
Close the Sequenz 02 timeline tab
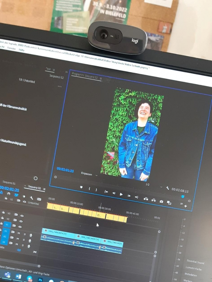(x=25, y=186)
